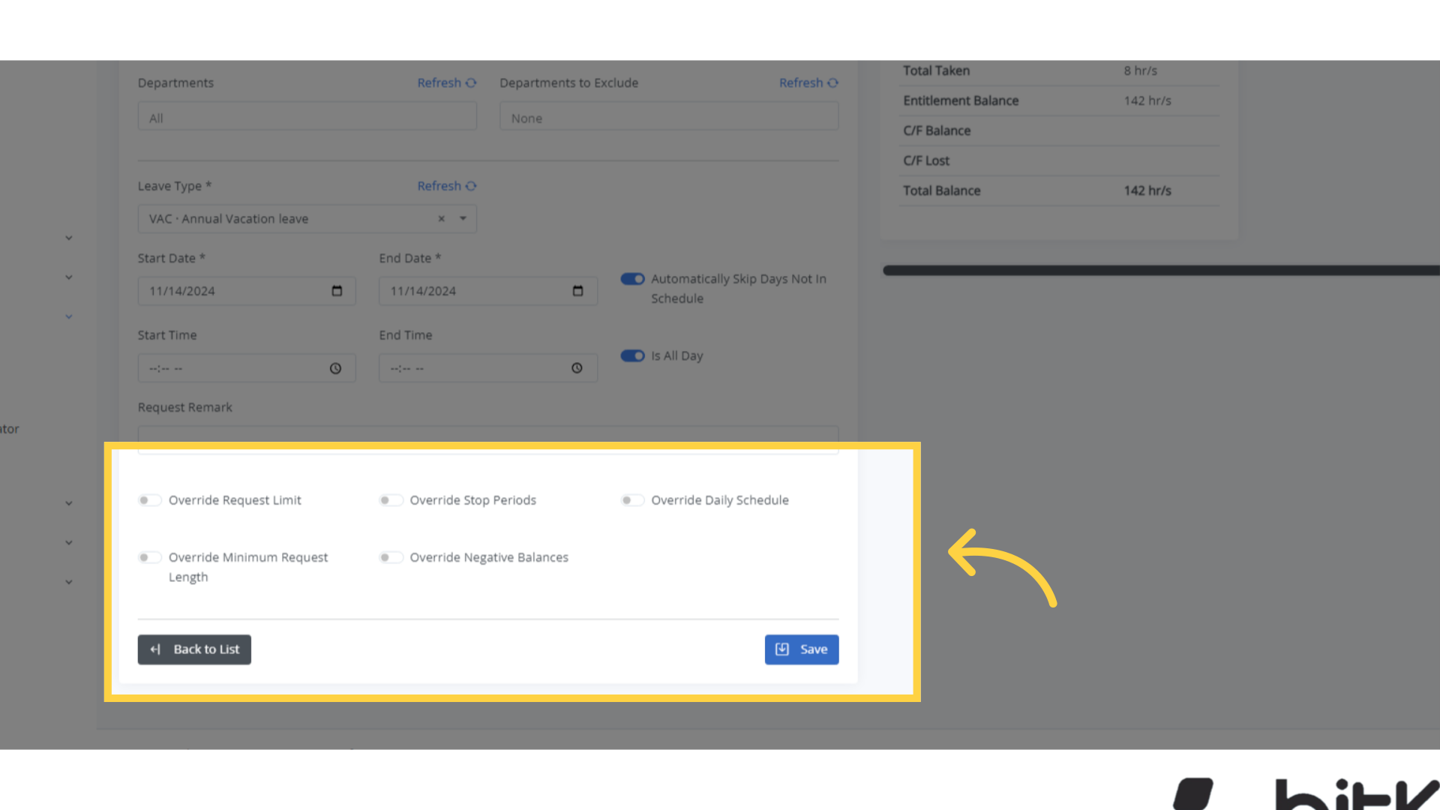The width and height of the screenshot is (1440, 810).
Task: Click the refresh icon for Leave Type
Action: [x=471, y=185]
